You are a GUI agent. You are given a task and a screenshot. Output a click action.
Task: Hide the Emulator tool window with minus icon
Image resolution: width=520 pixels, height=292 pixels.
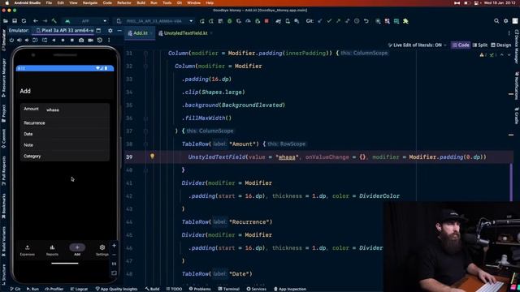(x=119, y=31)
